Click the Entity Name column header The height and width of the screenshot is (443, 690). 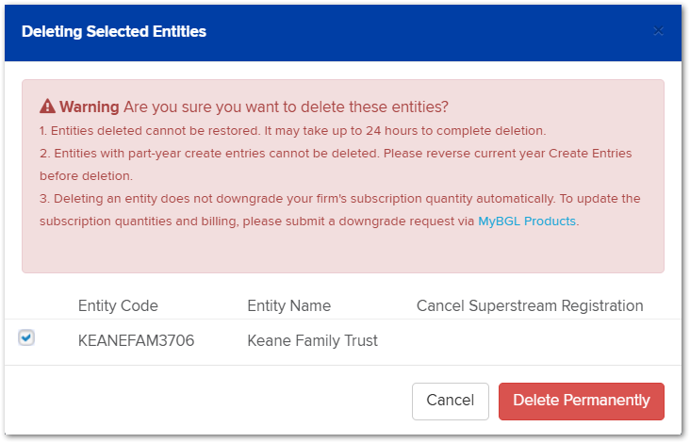[288, 305]
